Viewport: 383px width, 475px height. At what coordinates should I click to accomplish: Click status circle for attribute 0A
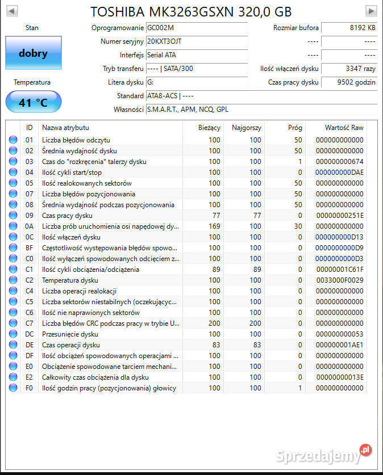click(13, 226)
